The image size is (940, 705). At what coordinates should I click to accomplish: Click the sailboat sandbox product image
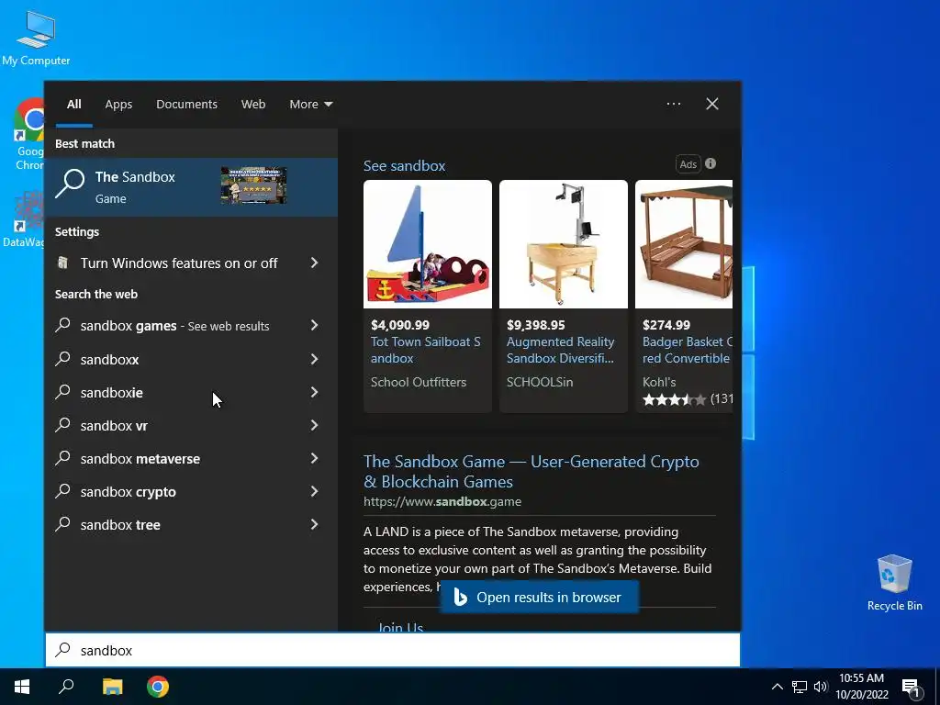click(428, 244)
